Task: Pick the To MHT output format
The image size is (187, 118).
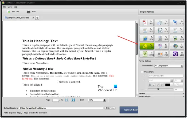Action: click(x=162, y=38)
